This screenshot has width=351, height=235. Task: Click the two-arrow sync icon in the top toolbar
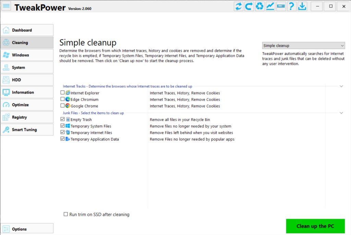point(239,6)
